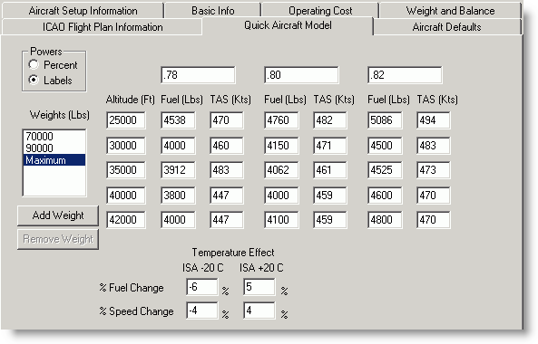Edit the 4800 fuel value field

385,220
